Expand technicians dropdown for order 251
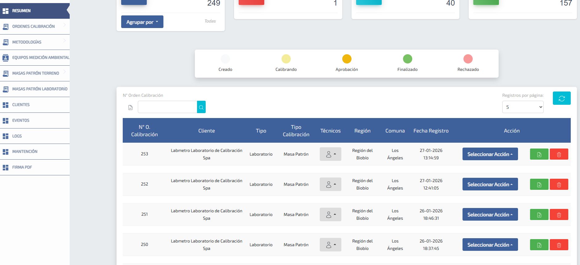Image resolution: width=580 pixels, height=265 pixels. coord(330,214)
